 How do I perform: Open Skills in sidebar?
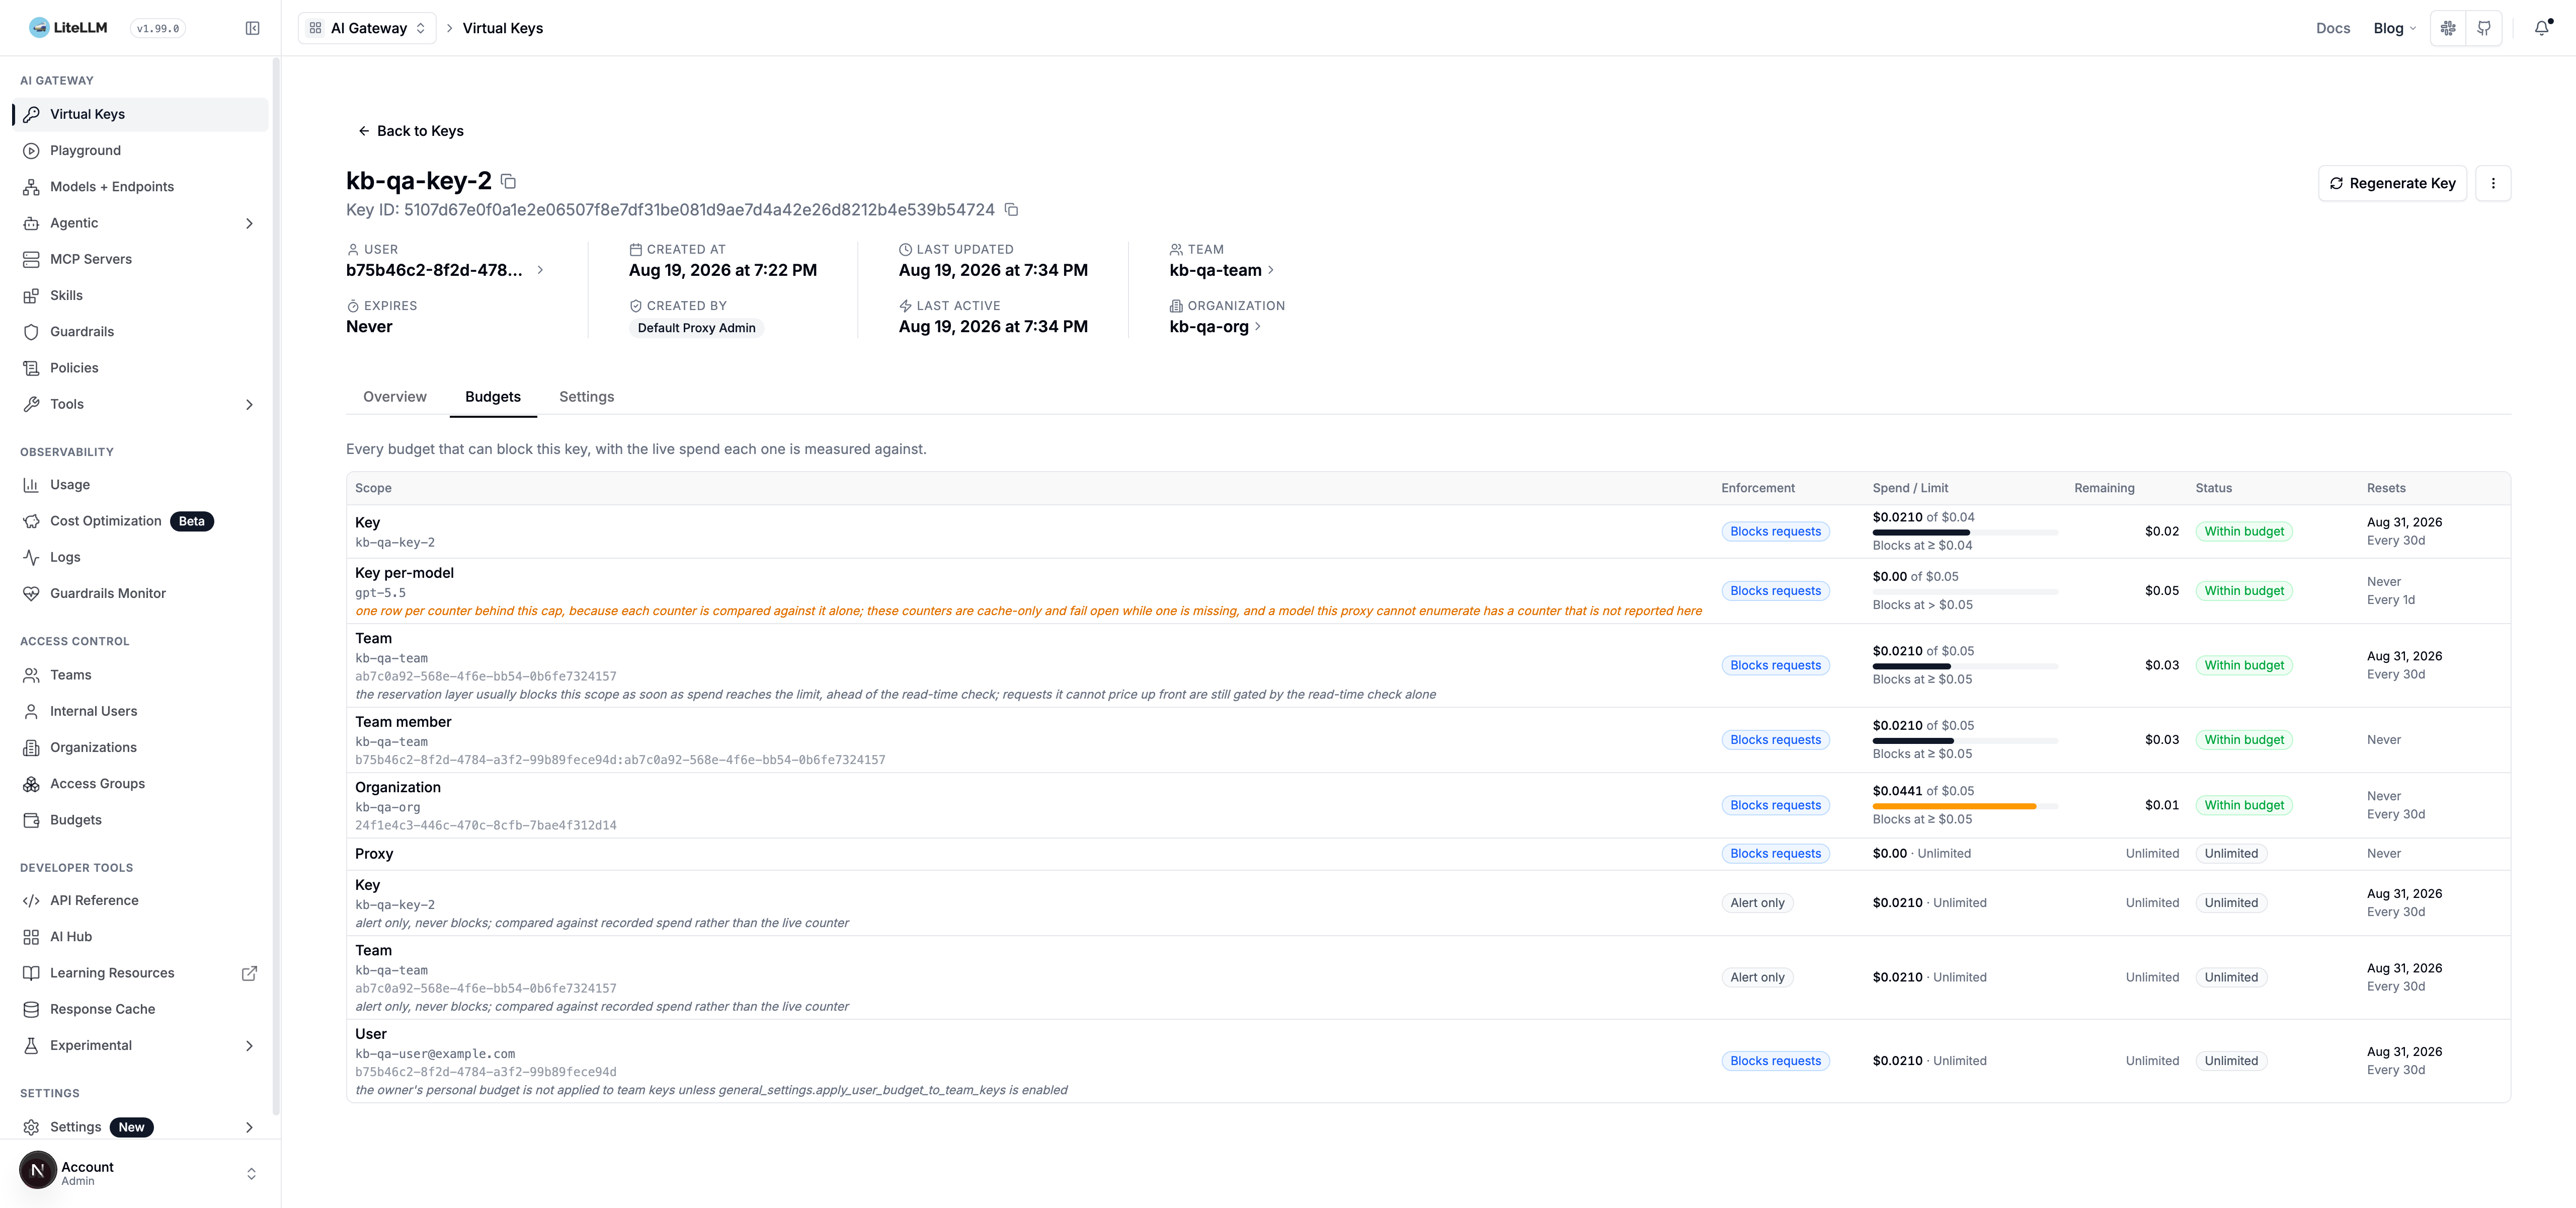(x=140, y=295)
